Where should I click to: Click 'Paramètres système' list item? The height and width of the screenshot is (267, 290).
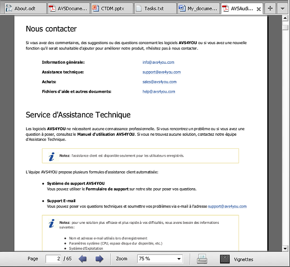click(116, 243)
